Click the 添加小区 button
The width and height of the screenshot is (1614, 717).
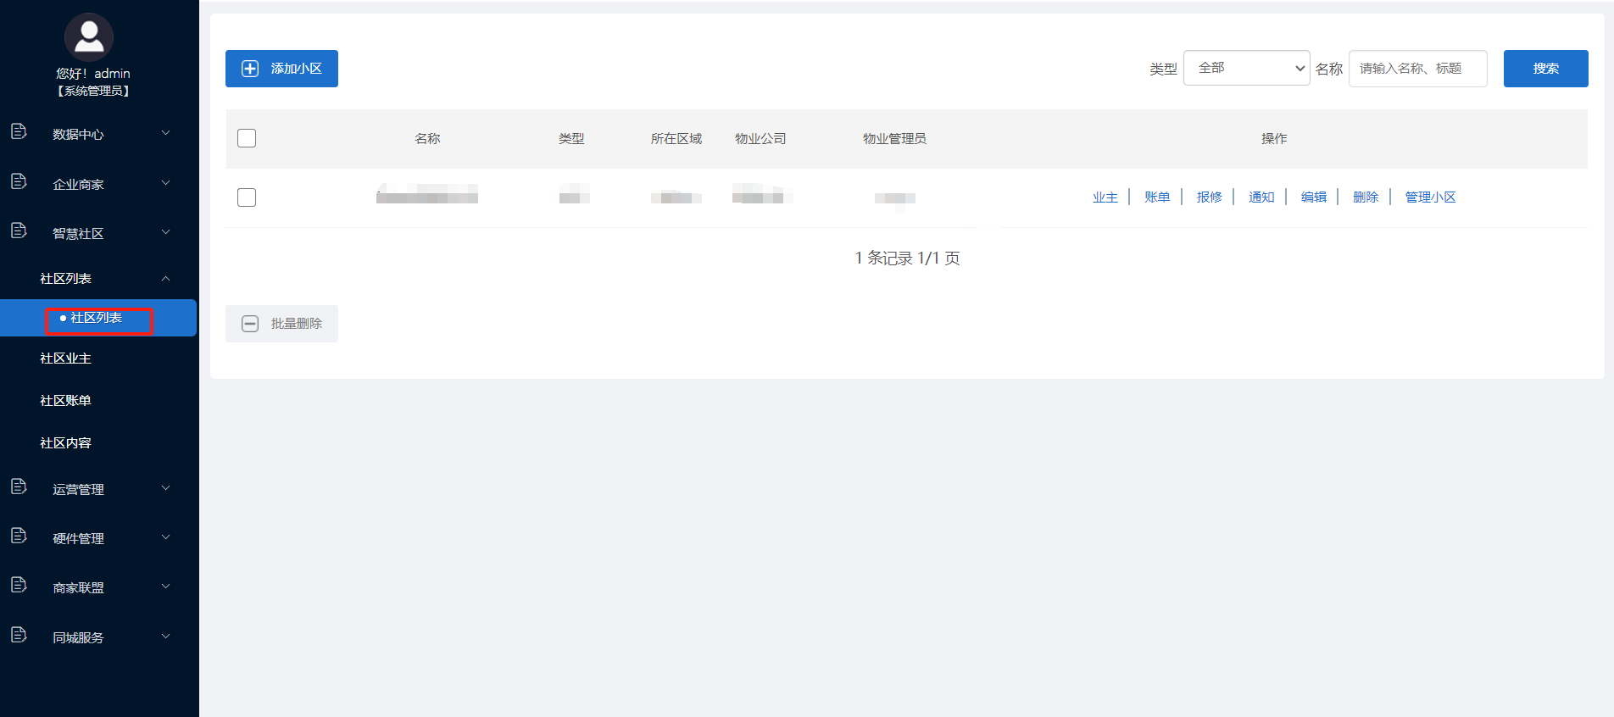[281, 69]
